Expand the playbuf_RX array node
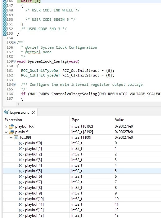161x218 pixels. pyautogui.click(x=6, y=127)
